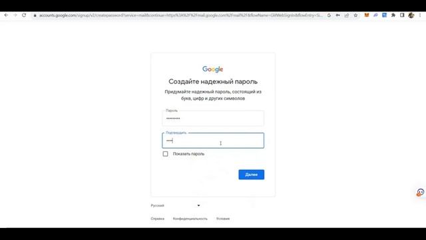Open the Условия link
The image size is (426, 240).
[223, 219]
